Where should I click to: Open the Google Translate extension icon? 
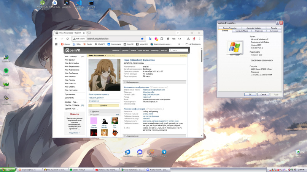click(x=150, y=39)
